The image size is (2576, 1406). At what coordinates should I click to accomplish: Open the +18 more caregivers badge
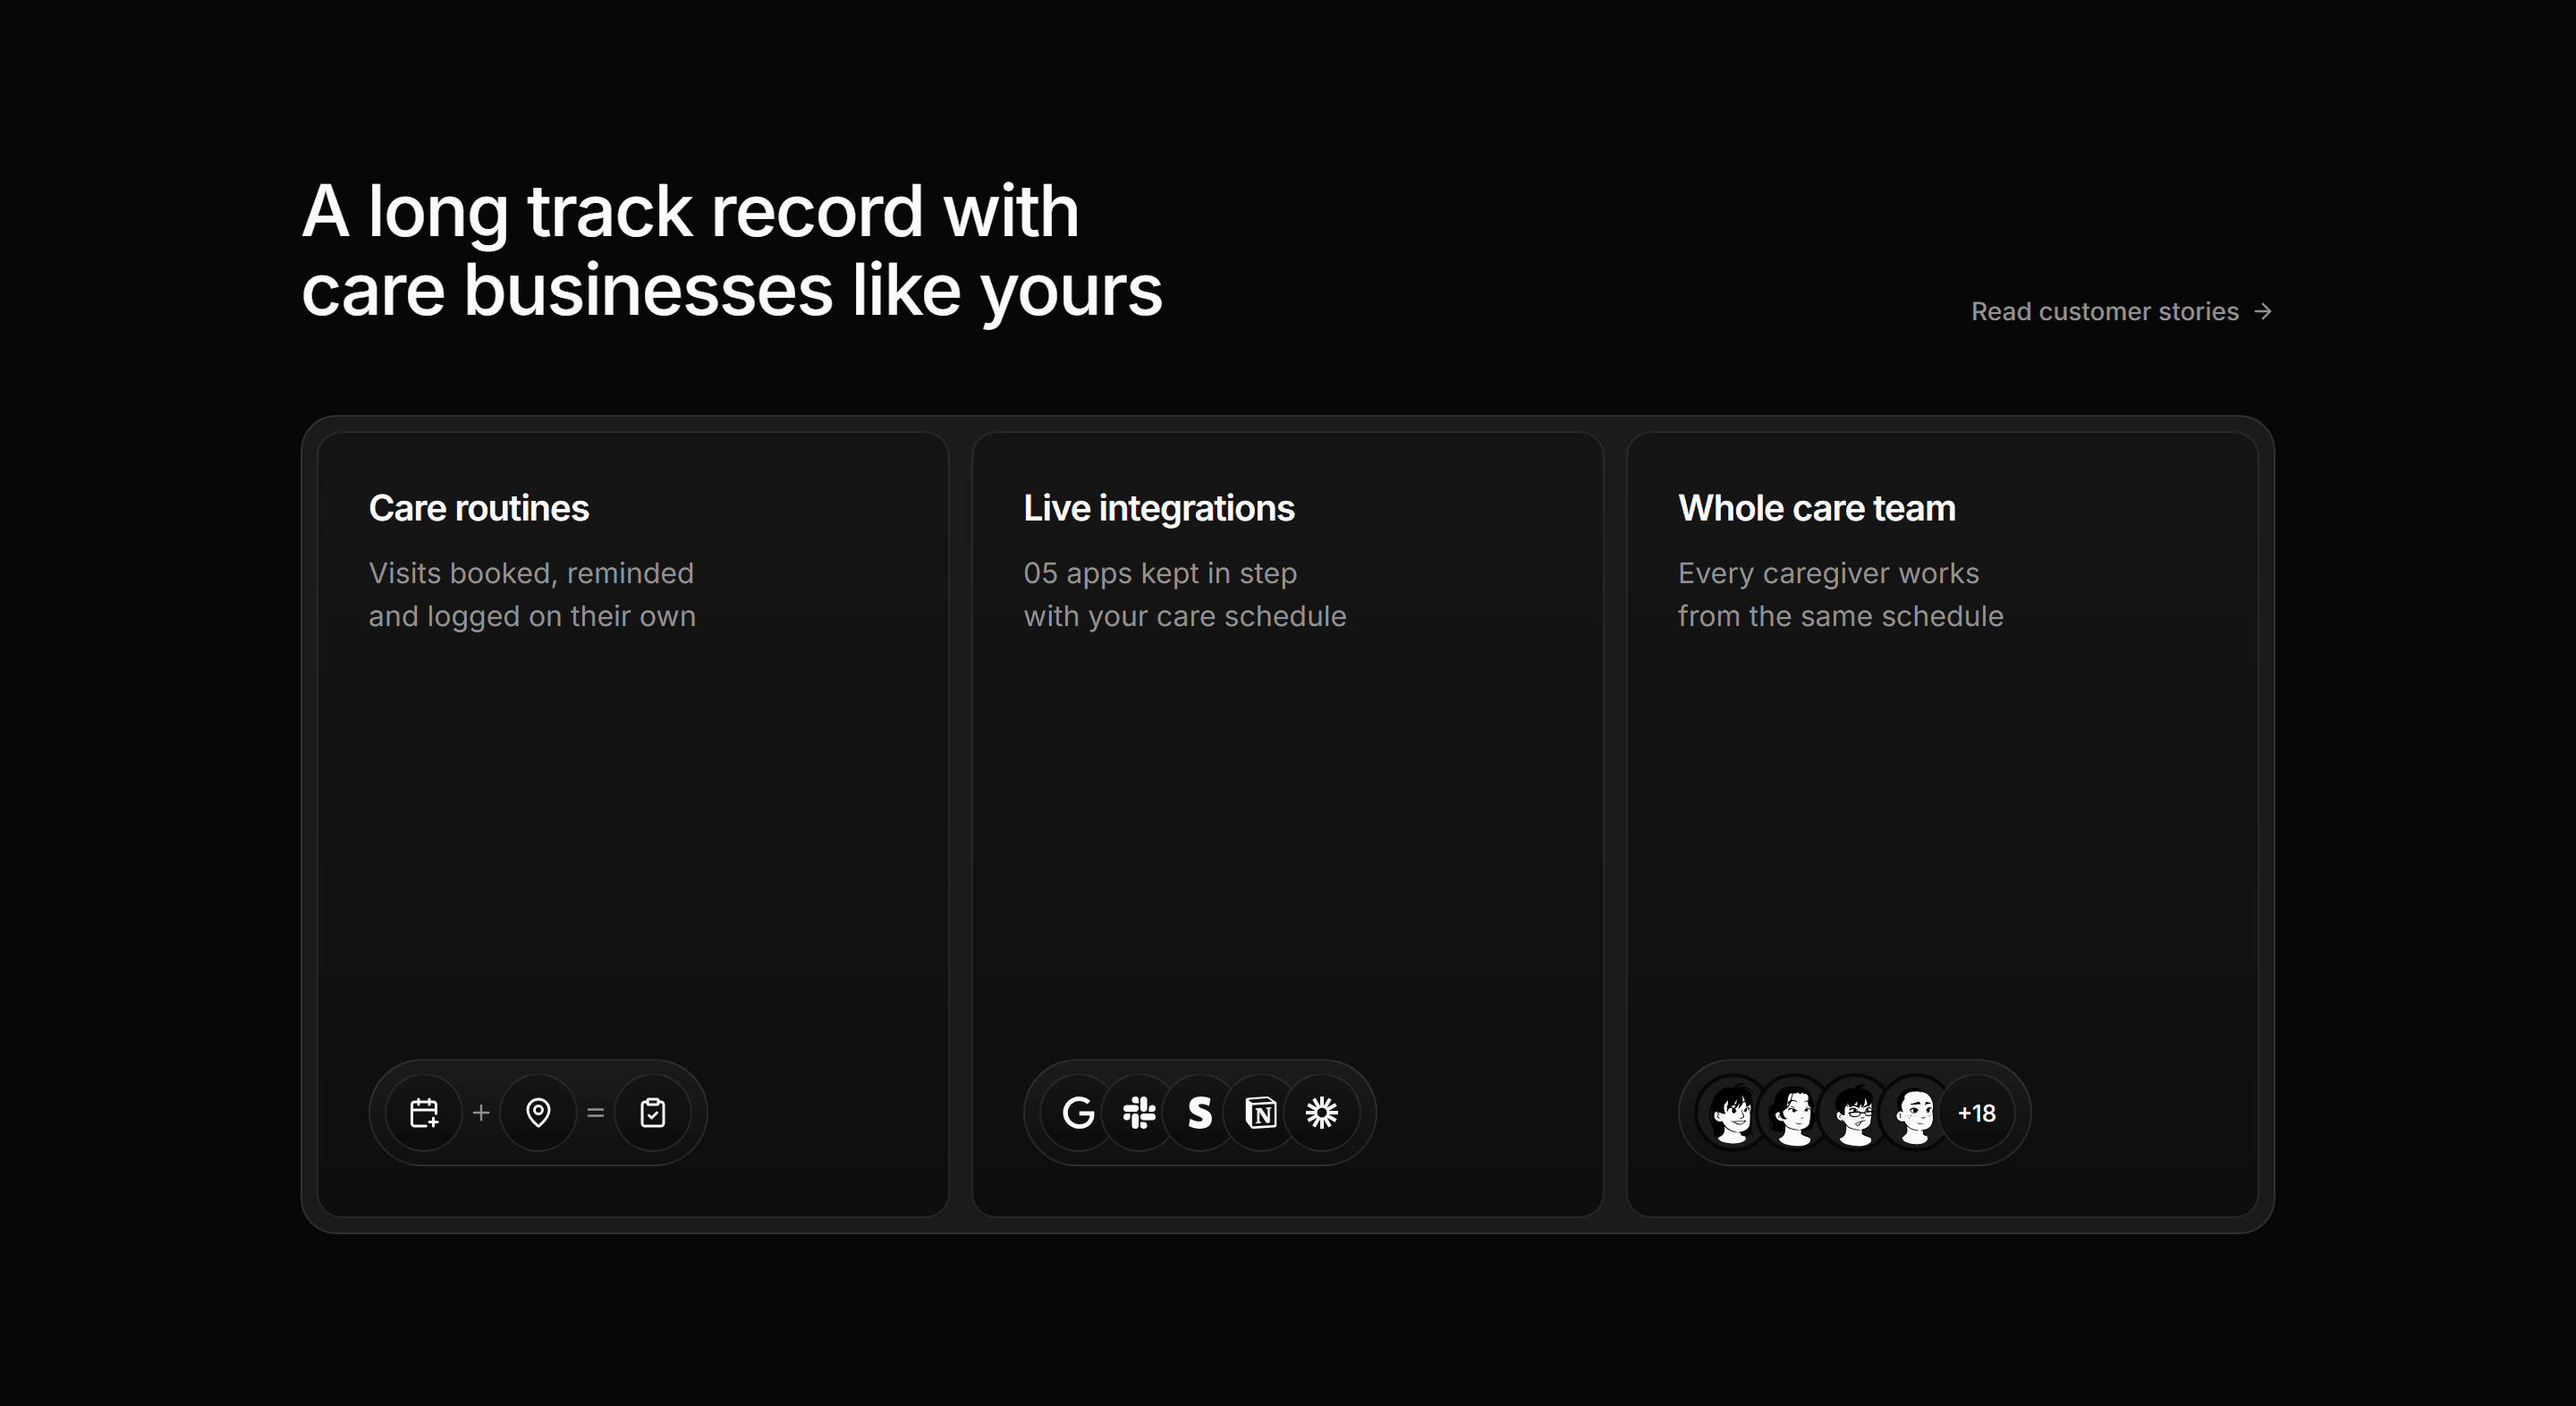tap(1977, 1113)
